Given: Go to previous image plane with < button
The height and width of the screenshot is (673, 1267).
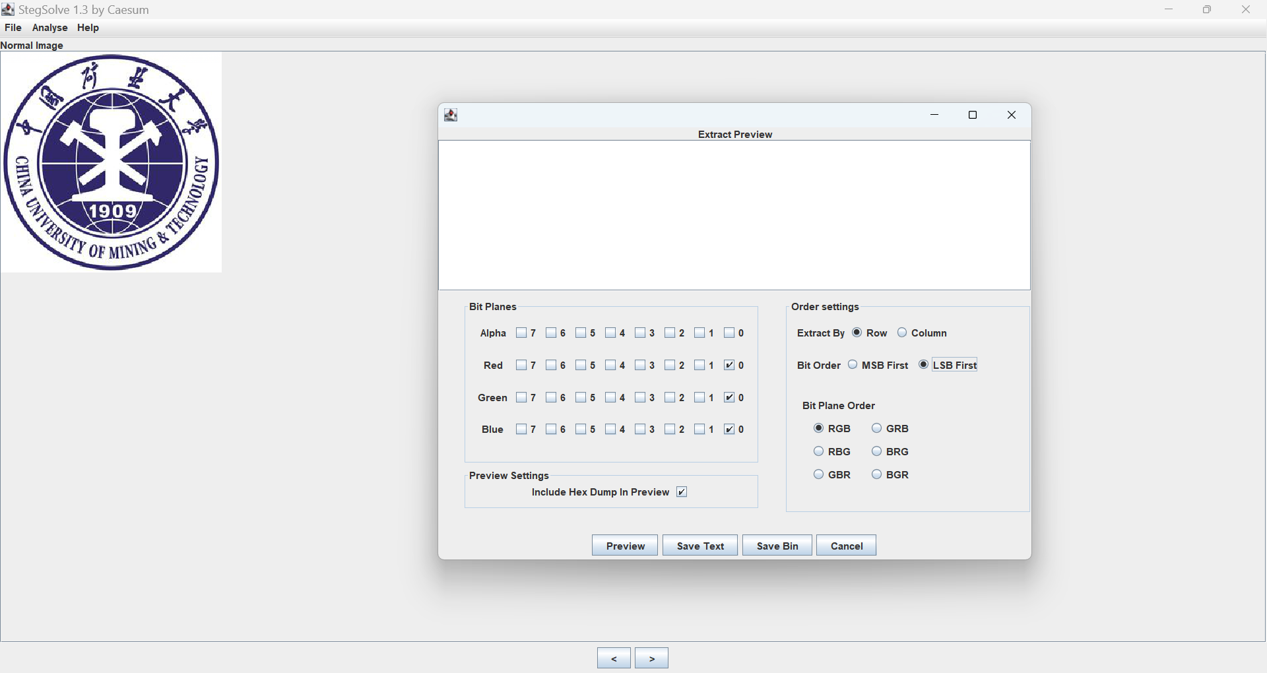Looking at the screenshot, I should [614, 658].
